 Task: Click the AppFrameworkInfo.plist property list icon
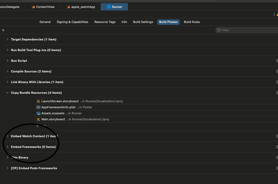38,107
